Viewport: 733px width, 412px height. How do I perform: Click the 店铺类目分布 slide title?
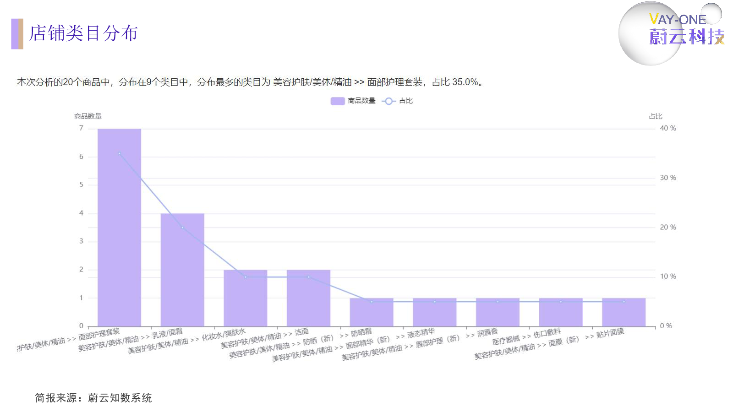83,33
